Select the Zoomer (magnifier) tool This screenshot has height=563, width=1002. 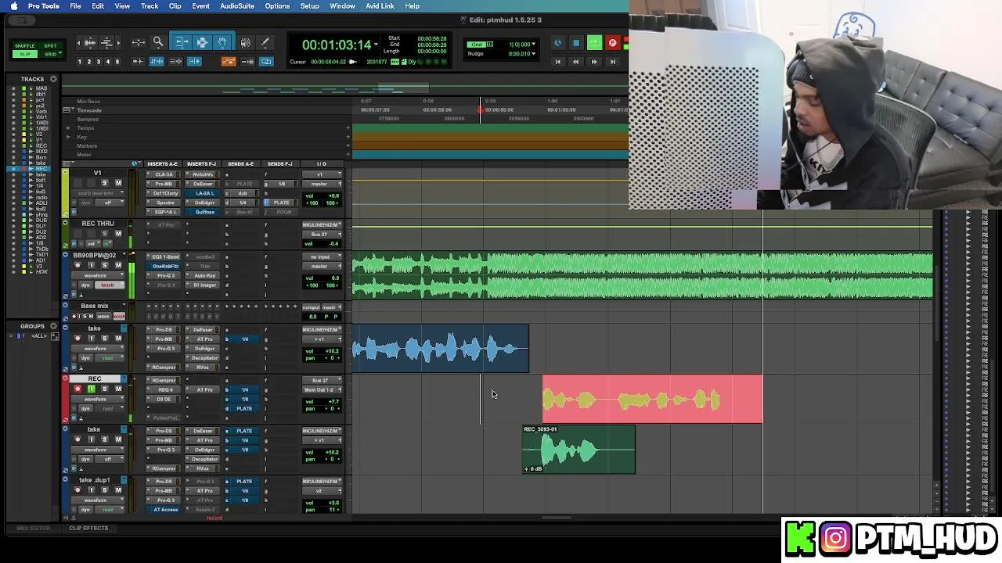coord(158,42)
